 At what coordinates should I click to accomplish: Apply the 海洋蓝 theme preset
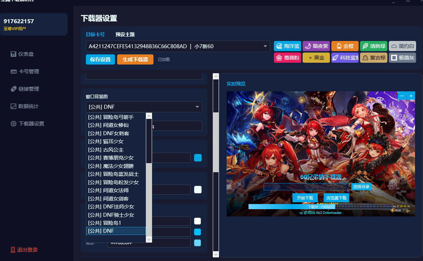tap(288, 46)
